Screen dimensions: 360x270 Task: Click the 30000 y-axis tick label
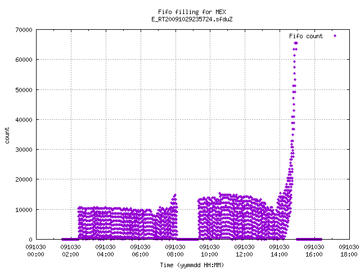(x=24, y=150)
